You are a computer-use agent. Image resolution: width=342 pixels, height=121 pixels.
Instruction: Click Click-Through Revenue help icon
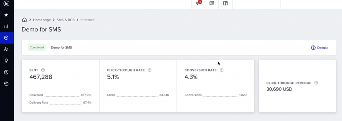pos(316,83)
